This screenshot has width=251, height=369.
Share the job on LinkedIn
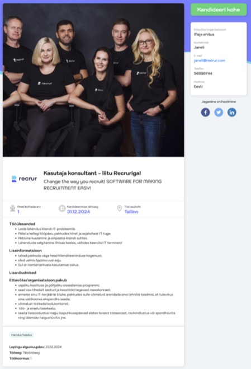[232, 112]
